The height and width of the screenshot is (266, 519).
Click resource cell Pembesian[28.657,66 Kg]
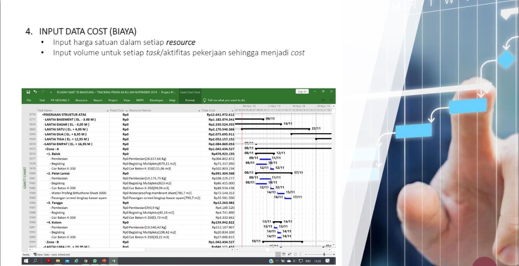coord(147,159)
